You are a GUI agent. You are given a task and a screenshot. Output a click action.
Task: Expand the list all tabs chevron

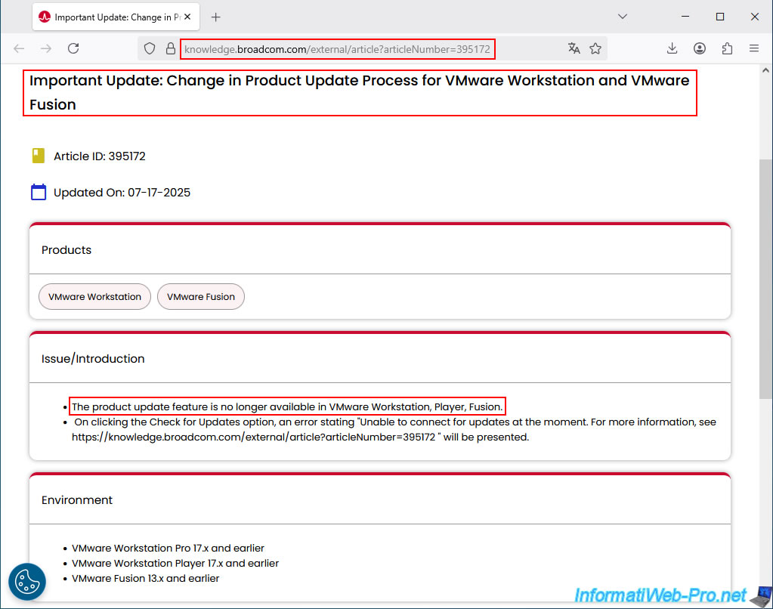[x=623, y=17]
